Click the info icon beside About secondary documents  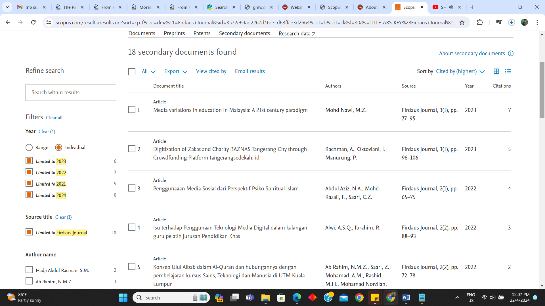511,54
